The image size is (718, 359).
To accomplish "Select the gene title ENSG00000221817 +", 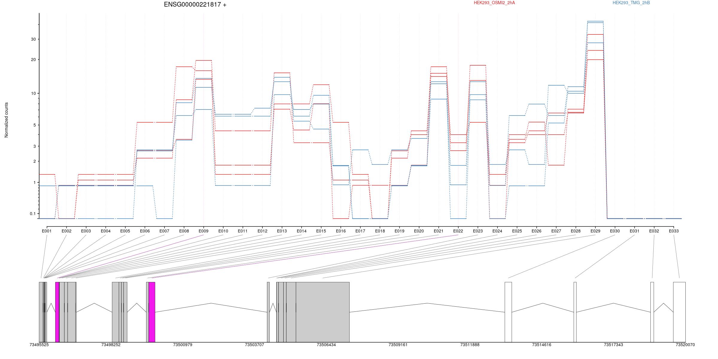I will 195,4.
